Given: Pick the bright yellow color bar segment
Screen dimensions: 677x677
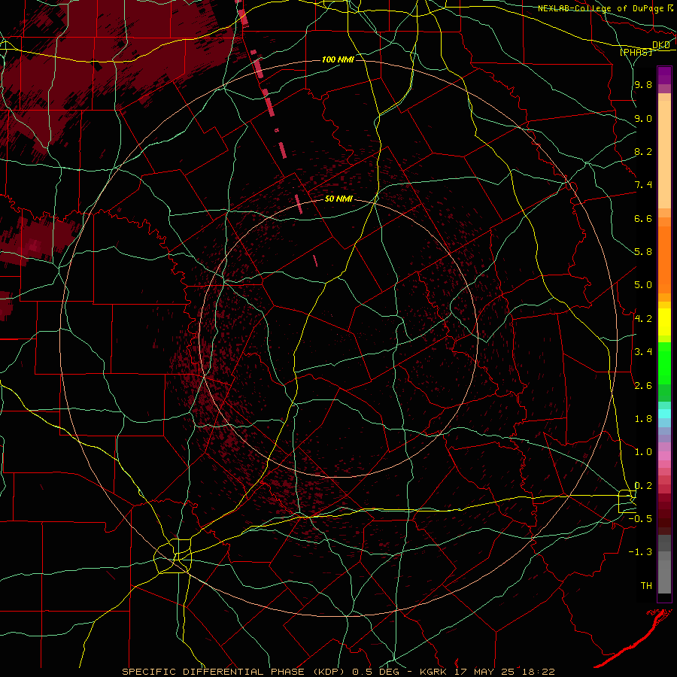Looking at the screenshot, I should [664, 322].
